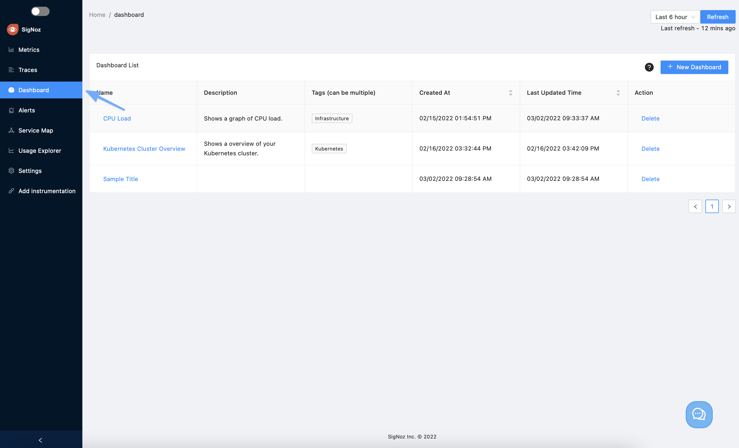Delete the CPU Load dashboard
The width and height of the screenshot is (739, 448).
[x=650, y=118]
